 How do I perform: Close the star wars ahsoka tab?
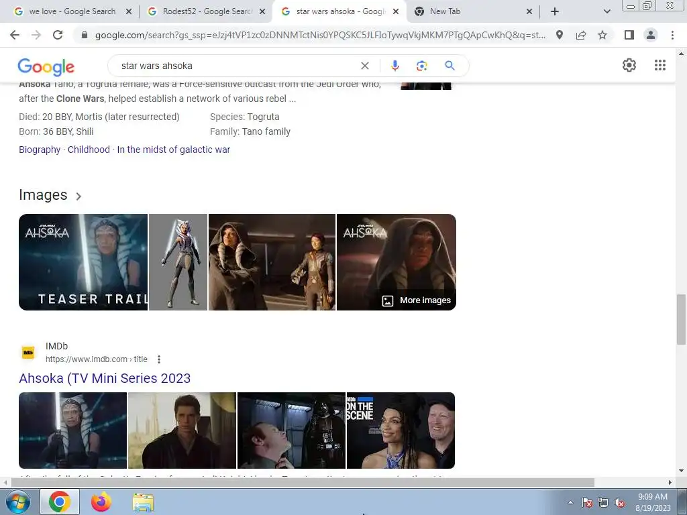pos(396,12)
